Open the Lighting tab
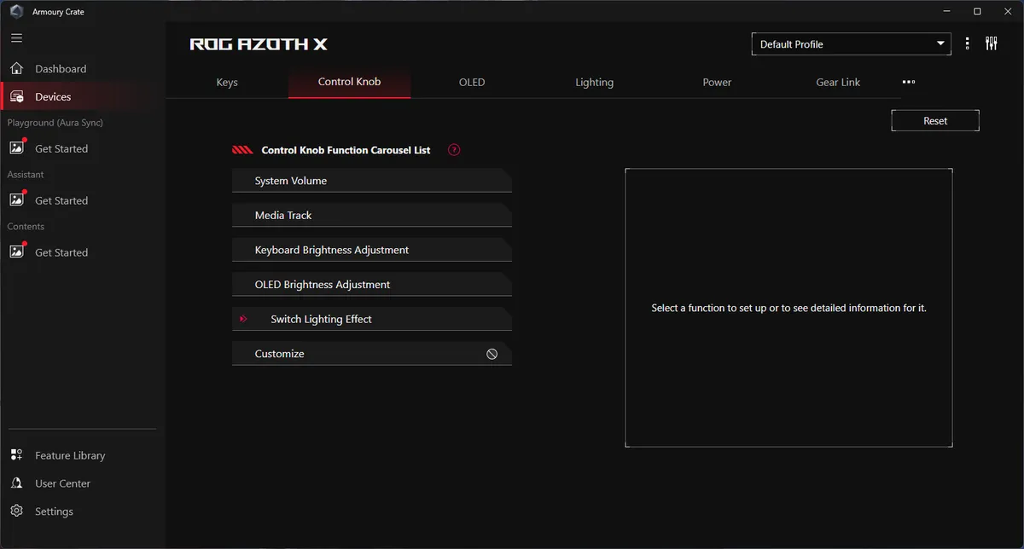The image size is (1024, 549). coord(594,82)
